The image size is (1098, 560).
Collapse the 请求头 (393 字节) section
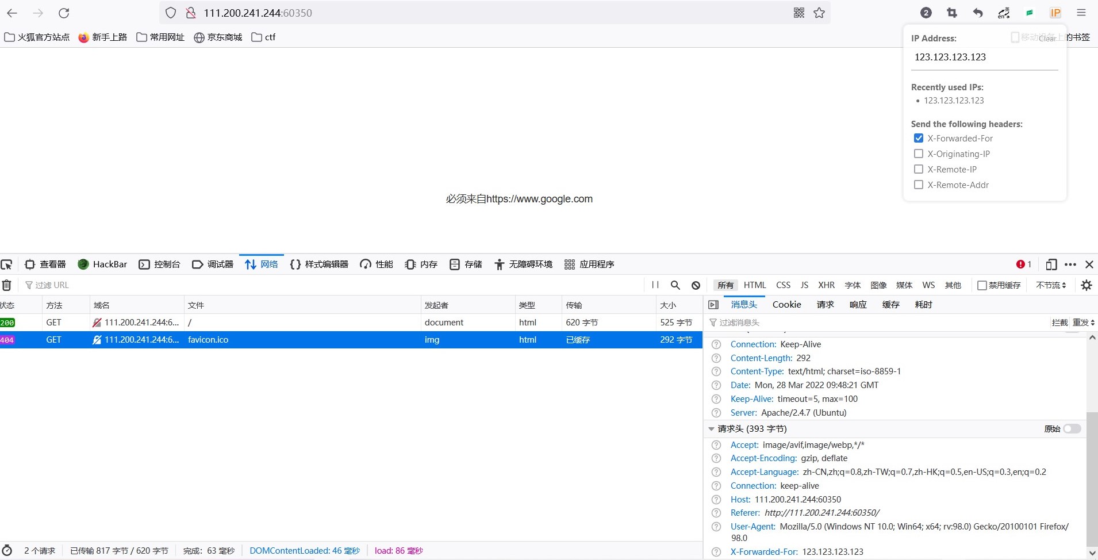pyautogui.click(x=712, y=428)
